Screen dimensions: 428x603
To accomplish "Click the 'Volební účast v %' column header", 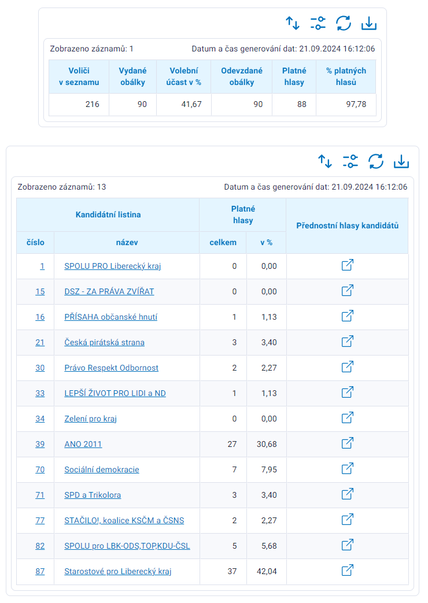I will click(x=183, y=76).
